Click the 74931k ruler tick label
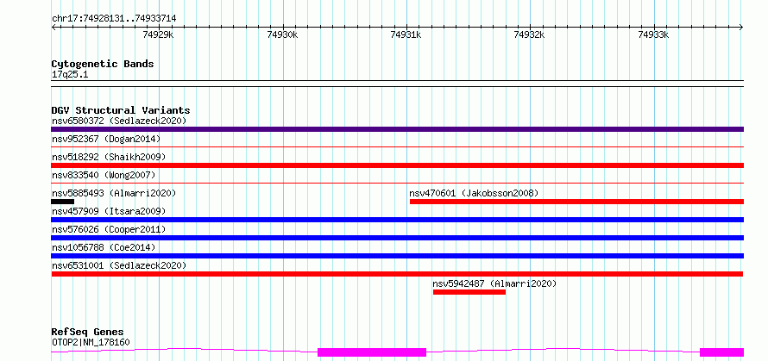768x361 pixels. click(406, 34)
